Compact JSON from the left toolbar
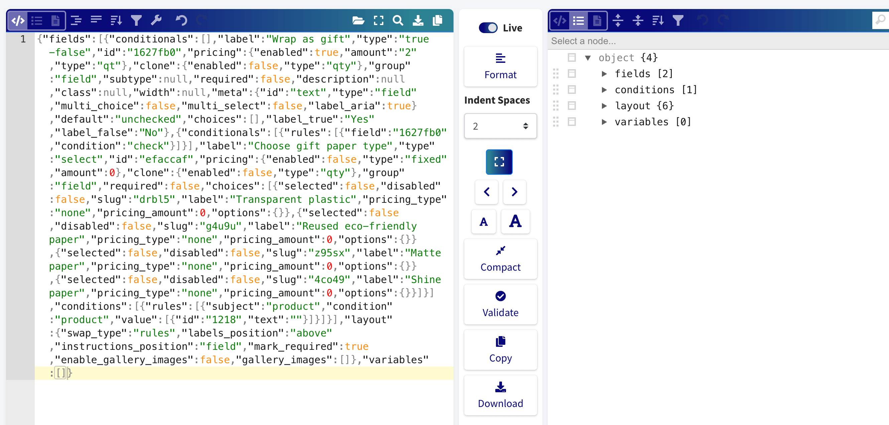Viewport: 889px width, 425px height. click(96, 21)
